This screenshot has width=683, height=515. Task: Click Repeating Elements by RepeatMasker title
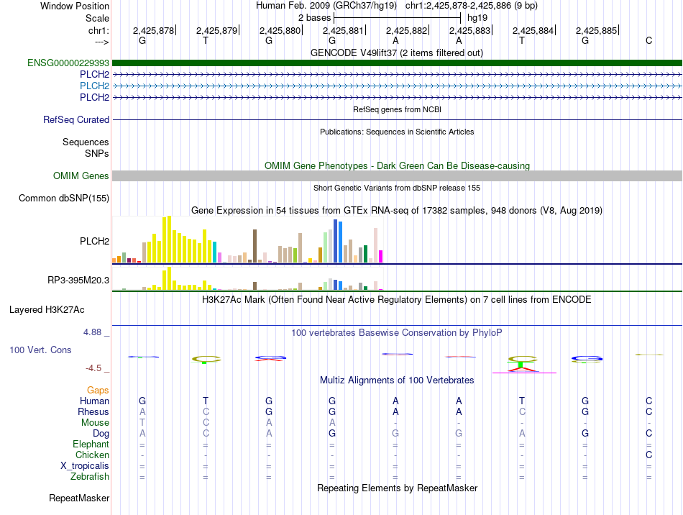(x=397, y=488)
